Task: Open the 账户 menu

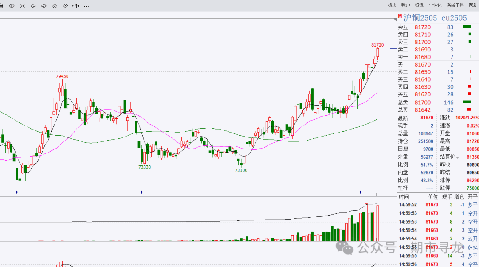Action: (405, 5)
